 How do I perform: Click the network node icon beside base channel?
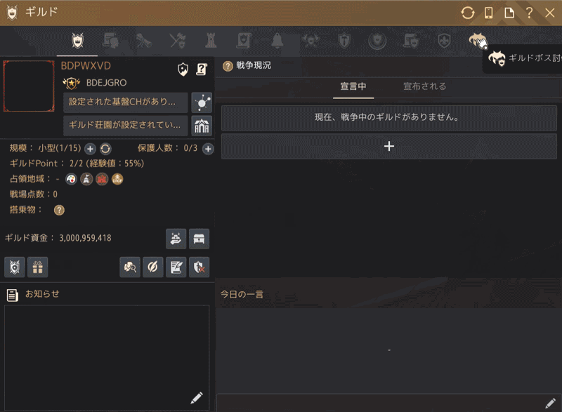(202, 102)
